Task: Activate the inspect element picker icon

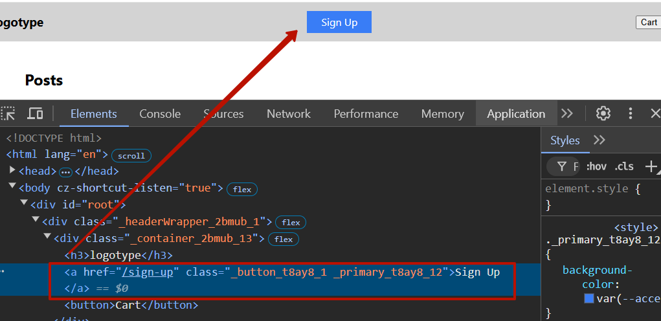Action: [8, 114]
